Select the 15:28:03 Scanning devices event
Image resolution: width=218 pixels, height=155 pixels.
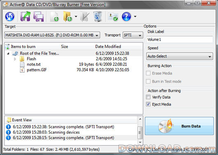[71, 132]
